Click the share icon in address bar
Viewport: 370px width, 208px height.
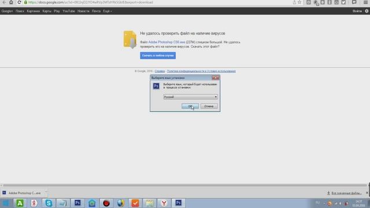tap(294, 2)
